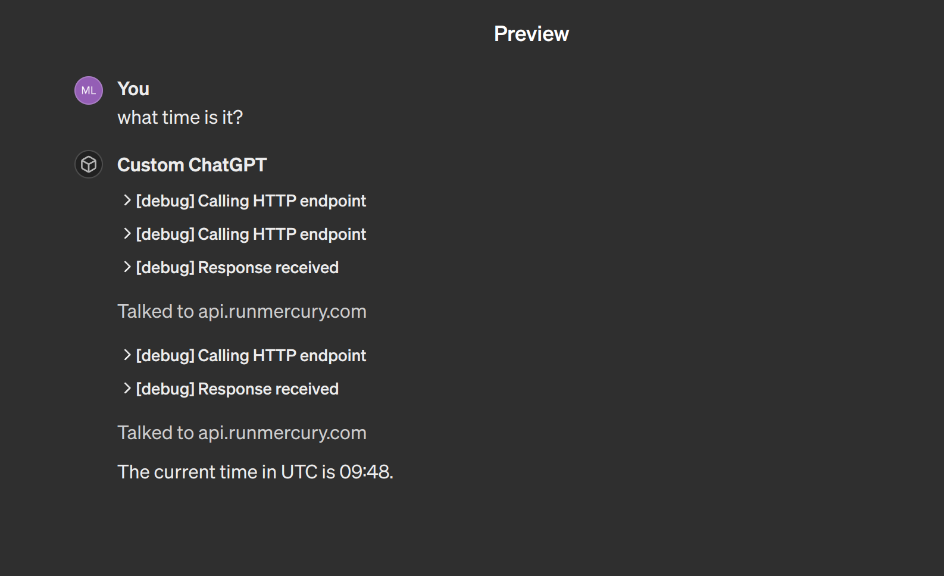Click chevron beside first Calling HTTP endpoint
Viewport: 944px width, 576px height.
click(x=127, y=201)
